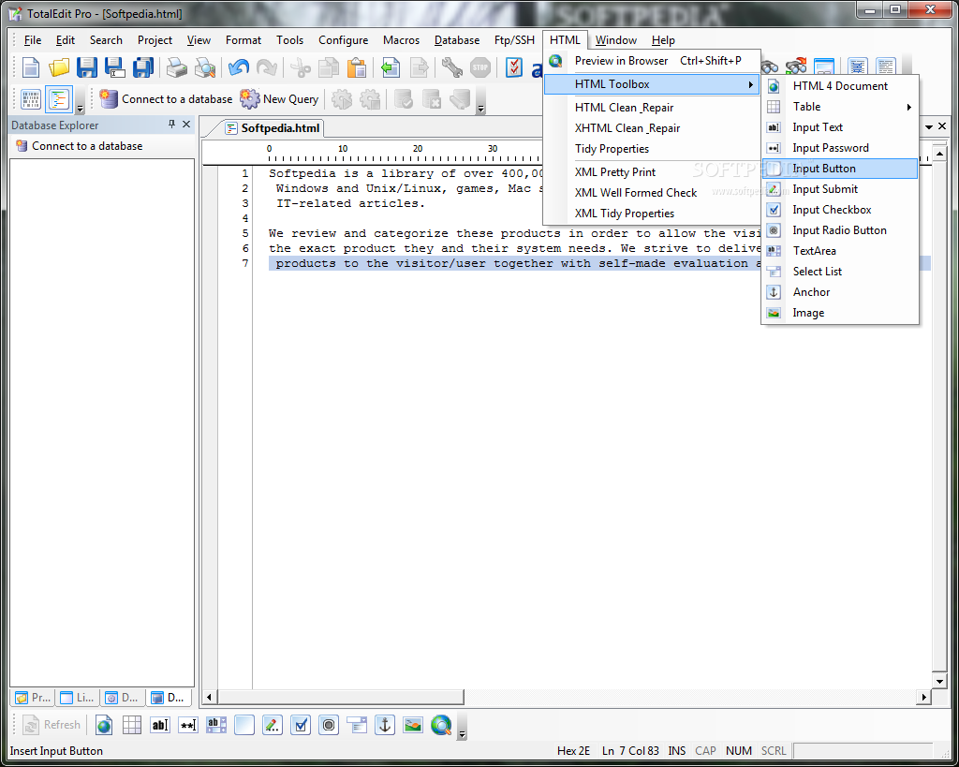Click the bottom toolbar Image picture icon
The height and width of the screenshot is (767, 959).
click(413, 726)
